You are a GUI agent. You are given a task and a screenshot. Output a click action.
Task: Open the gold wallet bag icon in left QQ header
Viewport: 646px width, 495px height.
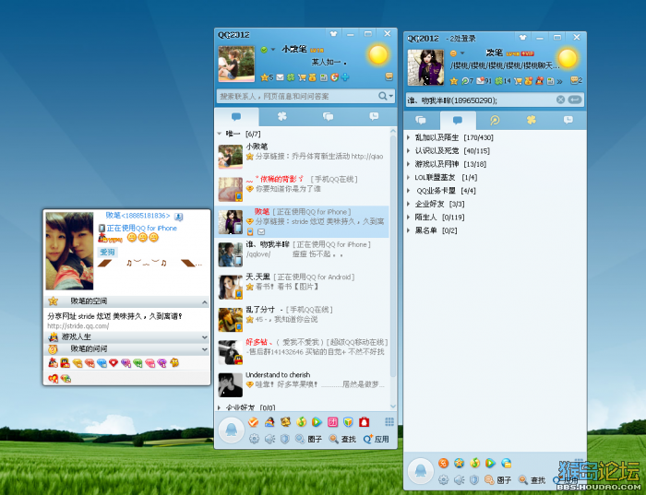coord(312,77)
